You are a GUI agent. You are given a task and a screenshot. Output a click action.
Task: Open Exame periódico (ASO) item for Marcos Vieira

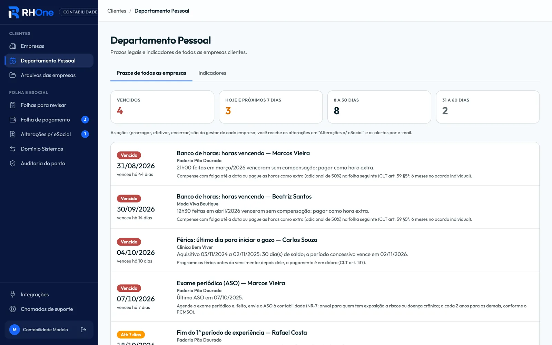pyautogui.click(x=325, y=297)
